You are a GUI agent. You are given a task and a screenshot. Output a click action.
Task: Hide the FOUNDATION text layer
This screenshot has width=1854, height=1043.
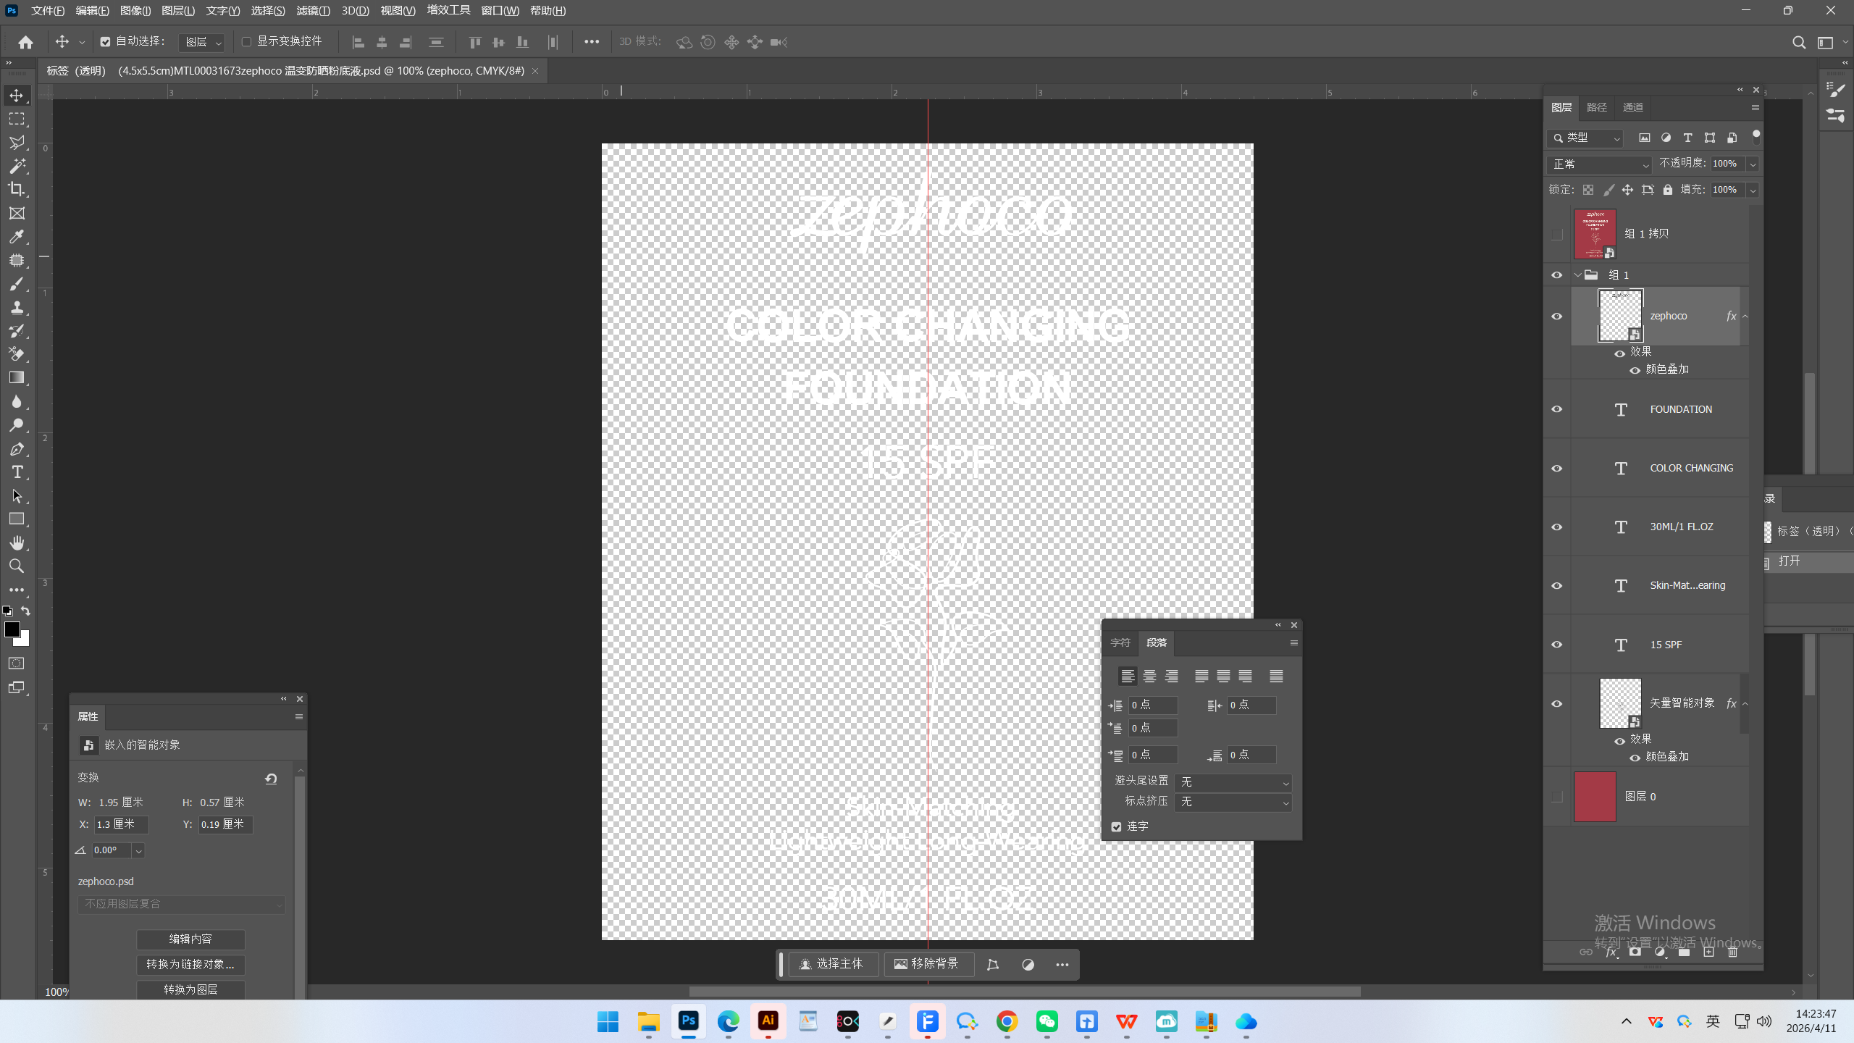click(1556, 409)
